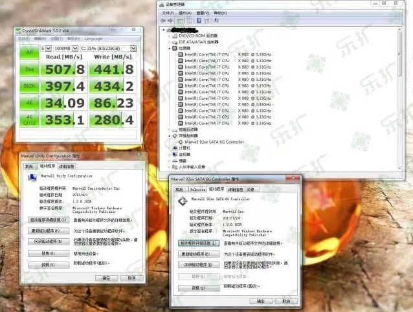Switch to 常规 tab in Marvell Unify properties
The image size is (413, 312).
(29, 166)
